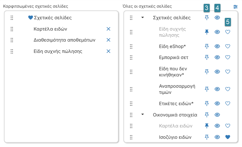242x147 pixels.
Task: Select Ισοζύγιο ειδών in all pages list
Action: pos(175,137)
